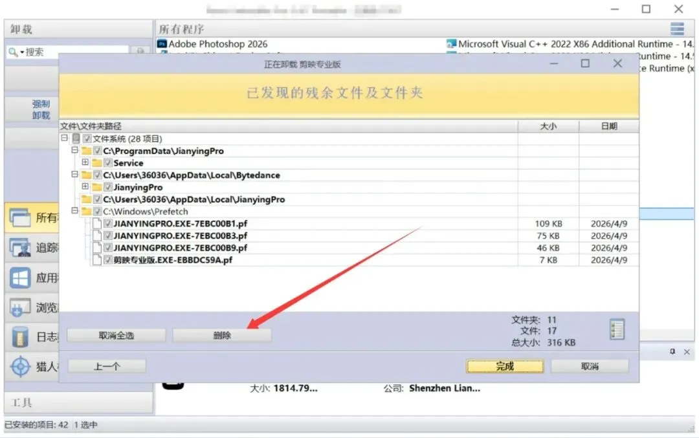This screenshot has height=438, width=699.
Task: Uncheck JIANYINGPRO.EXE-7EBC00B1.pf checkbox
Action: (108, 223)
